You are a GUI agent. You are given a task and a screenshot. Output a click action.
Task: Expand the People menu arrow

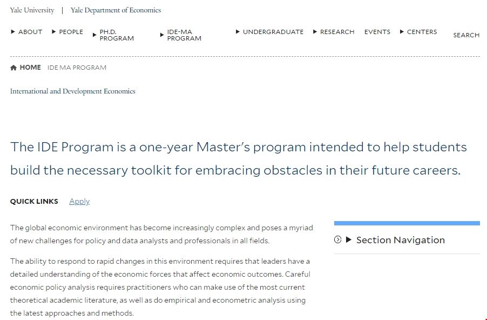(x=54, y=32)
